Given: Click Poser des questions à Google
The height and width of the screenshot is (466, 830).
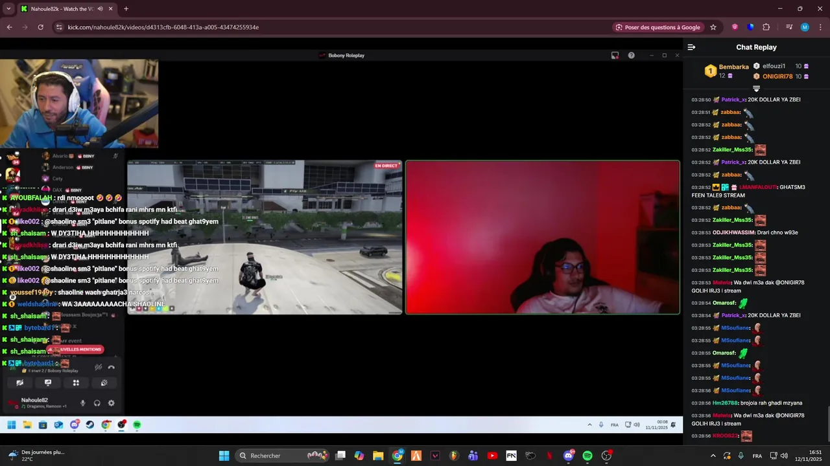Looking at the screenshot, I should click(x=658, y=27).
